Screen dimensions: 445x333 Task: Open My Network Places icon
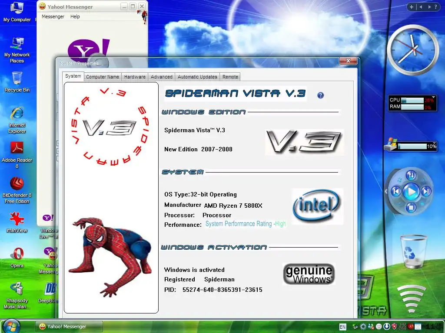(x=17, y=50)
